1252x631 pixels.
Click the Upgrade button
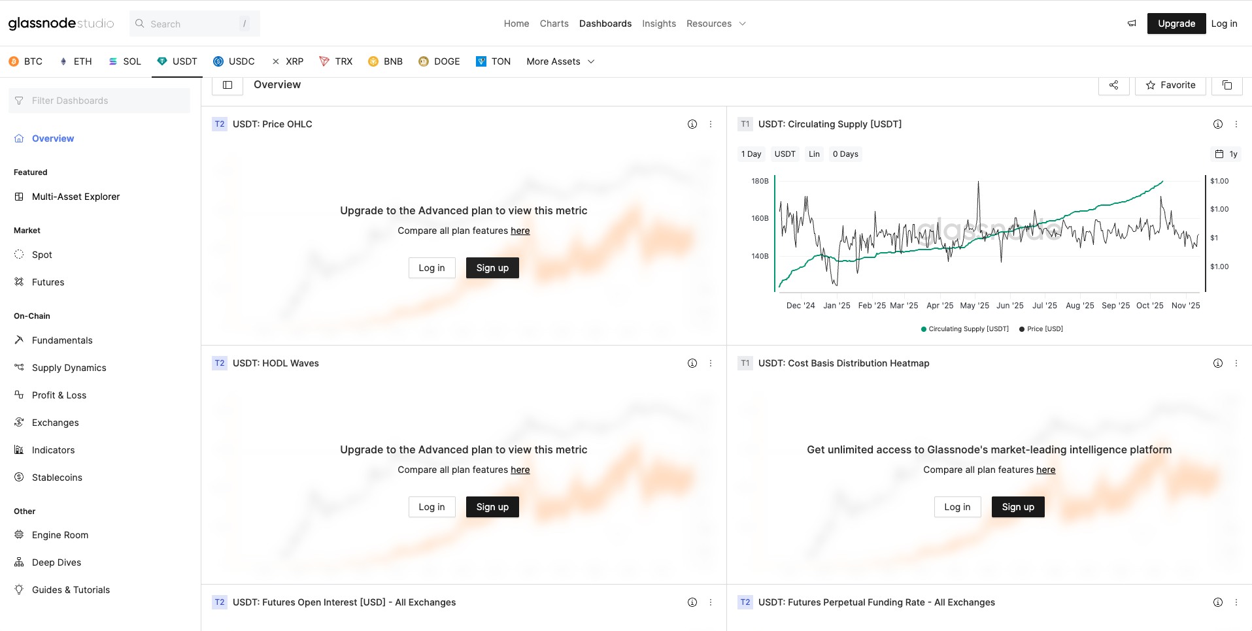[1176, 24]
